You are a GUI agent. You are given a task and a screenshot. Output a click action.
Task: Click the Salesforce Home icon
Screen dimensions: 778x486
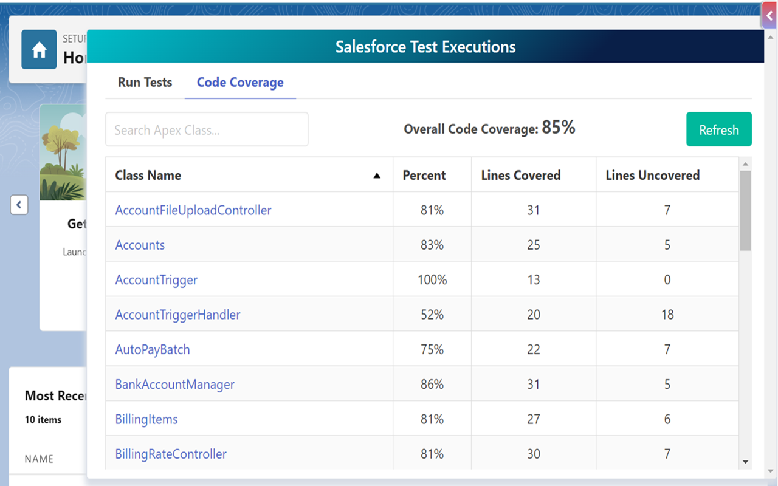39,50
